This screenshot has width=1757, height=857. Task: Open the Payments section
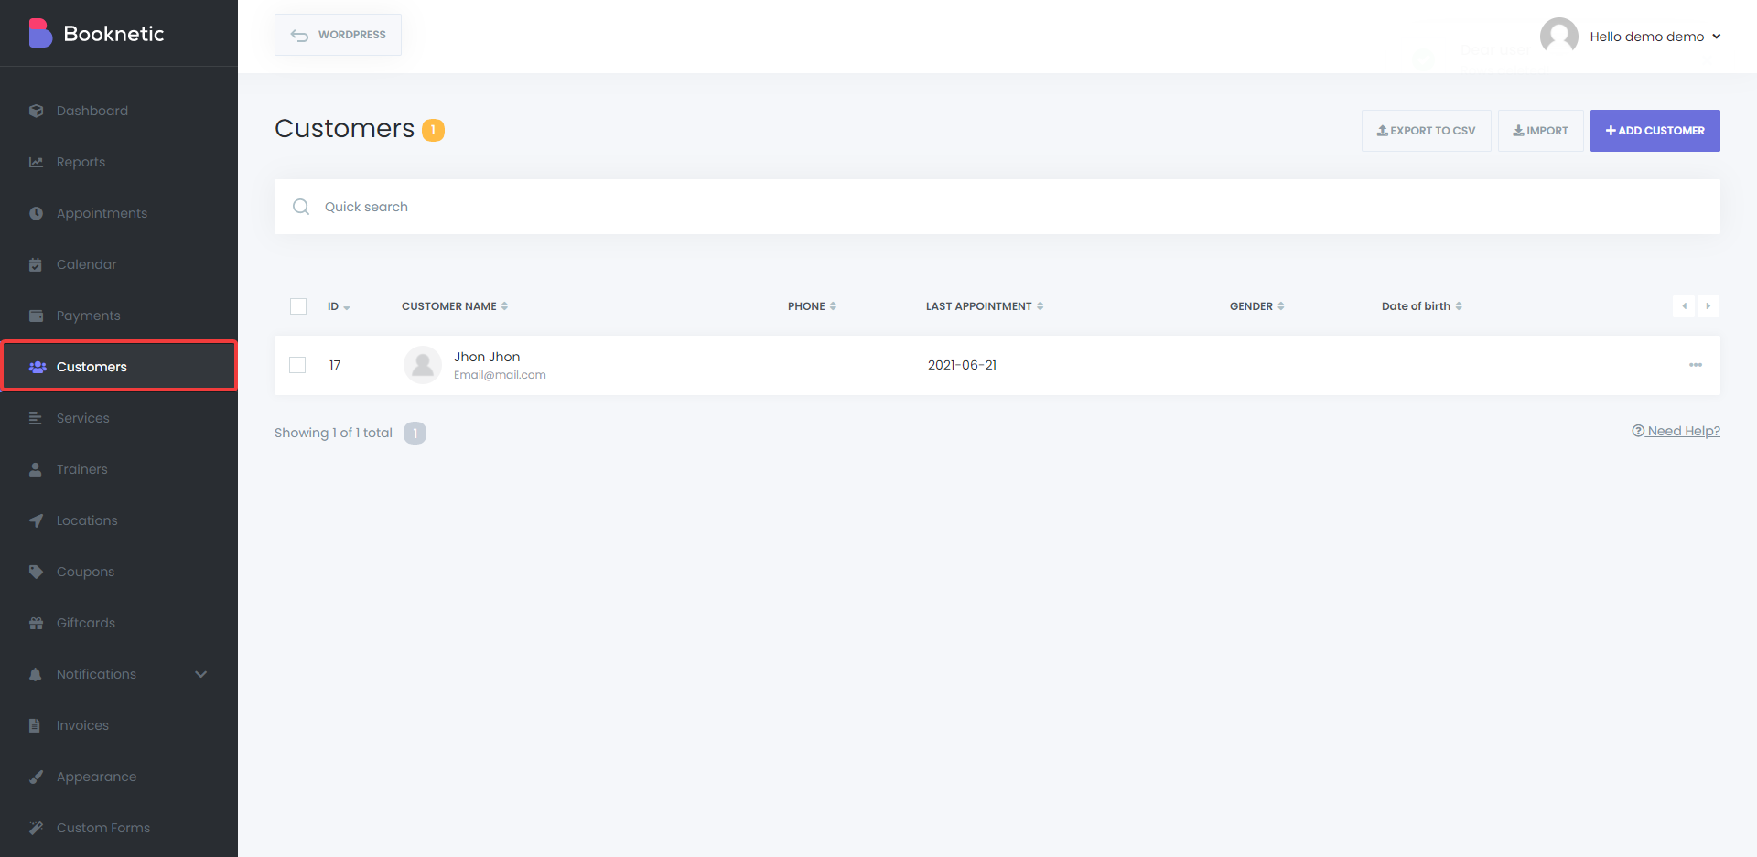(88, 315)
